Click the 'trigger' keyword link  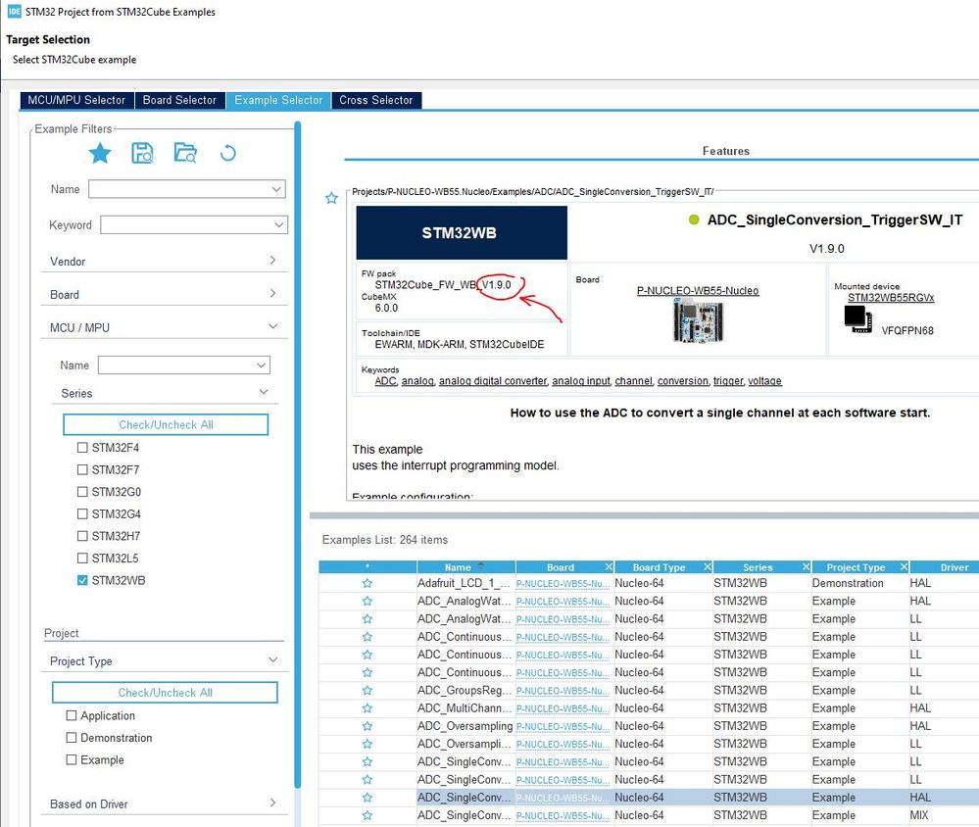click(729, 381)
